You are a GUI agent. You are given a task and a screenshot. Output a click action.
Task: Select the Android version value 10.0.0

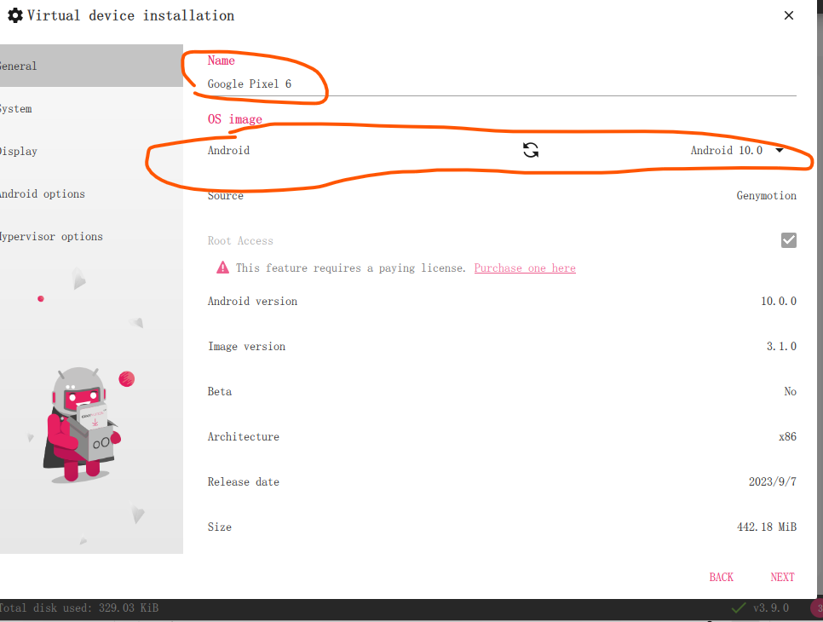pos(779,302)
